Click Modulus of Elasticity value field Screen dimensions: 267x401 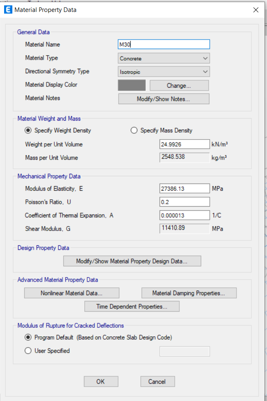pos(184,189)
